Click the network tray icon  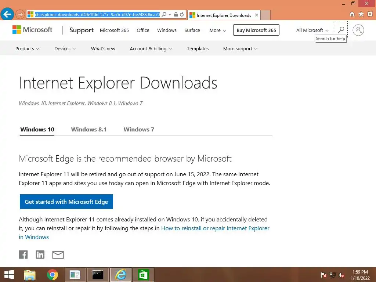point(333,275)
